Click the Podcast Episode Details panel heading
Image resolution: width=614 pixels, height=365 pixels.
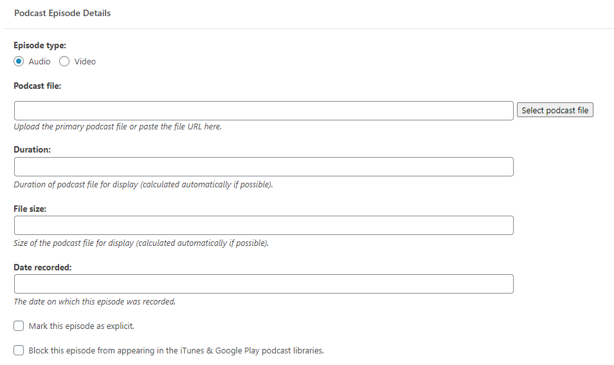(62, 13)
